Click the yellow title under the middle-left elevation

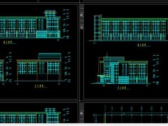pyautogui.click(x=39, y=86)
